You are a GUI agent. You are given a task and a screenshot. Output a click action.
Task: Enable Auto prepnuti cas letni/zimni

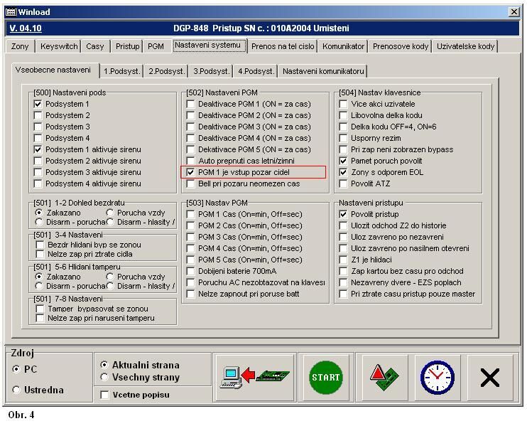pos(190,161)
